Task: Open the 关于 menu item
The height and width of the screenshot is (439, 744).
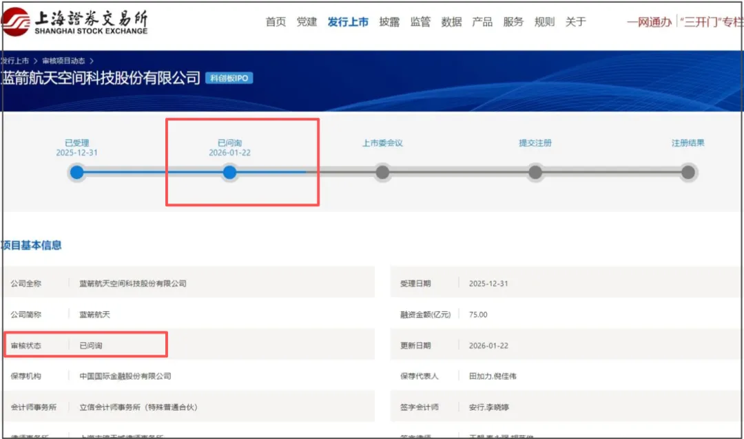Action: (x=575, y=22)
